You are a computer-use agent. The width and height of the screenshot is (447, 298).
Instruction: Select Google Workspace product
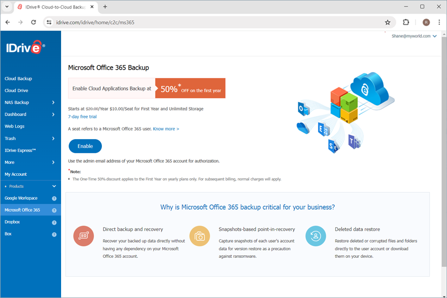21,198
